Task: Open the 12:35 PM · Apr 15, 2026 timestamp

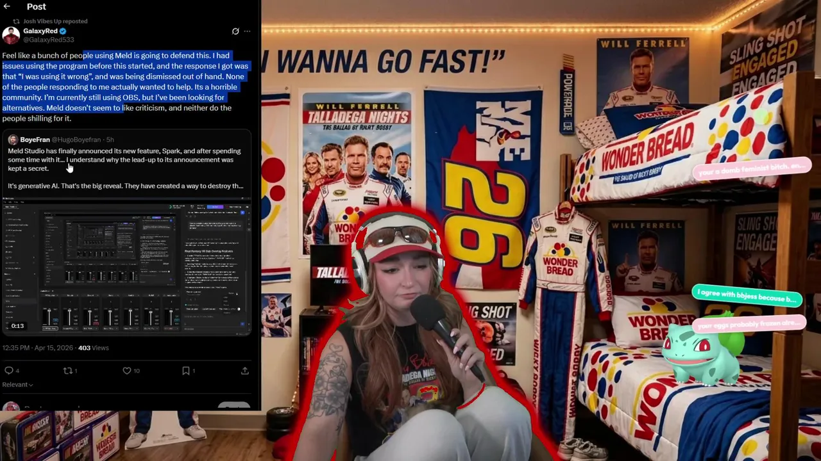Action: 38,348
